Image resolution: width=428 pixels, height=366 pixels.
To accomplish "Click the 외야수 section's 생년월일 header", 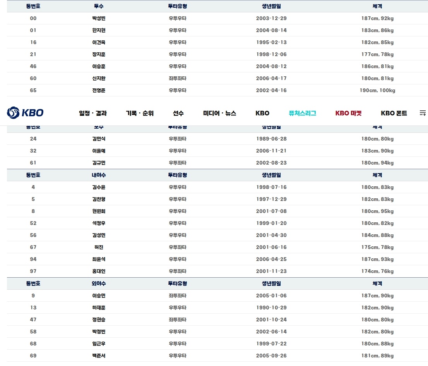I will pos(271,284).
